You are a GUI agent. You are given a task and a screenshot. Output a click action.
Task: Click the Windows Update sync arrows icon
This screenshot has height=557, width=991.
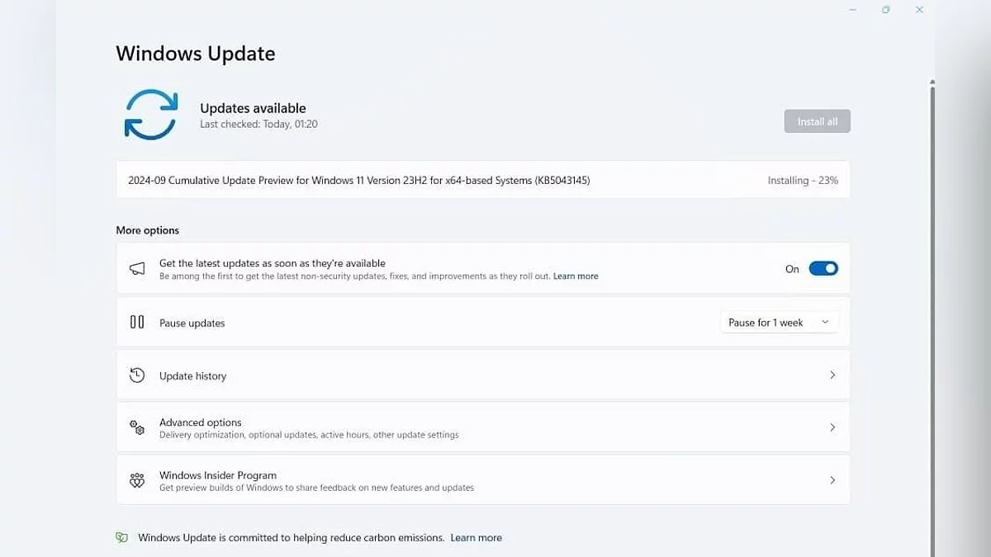pos(151,114)
